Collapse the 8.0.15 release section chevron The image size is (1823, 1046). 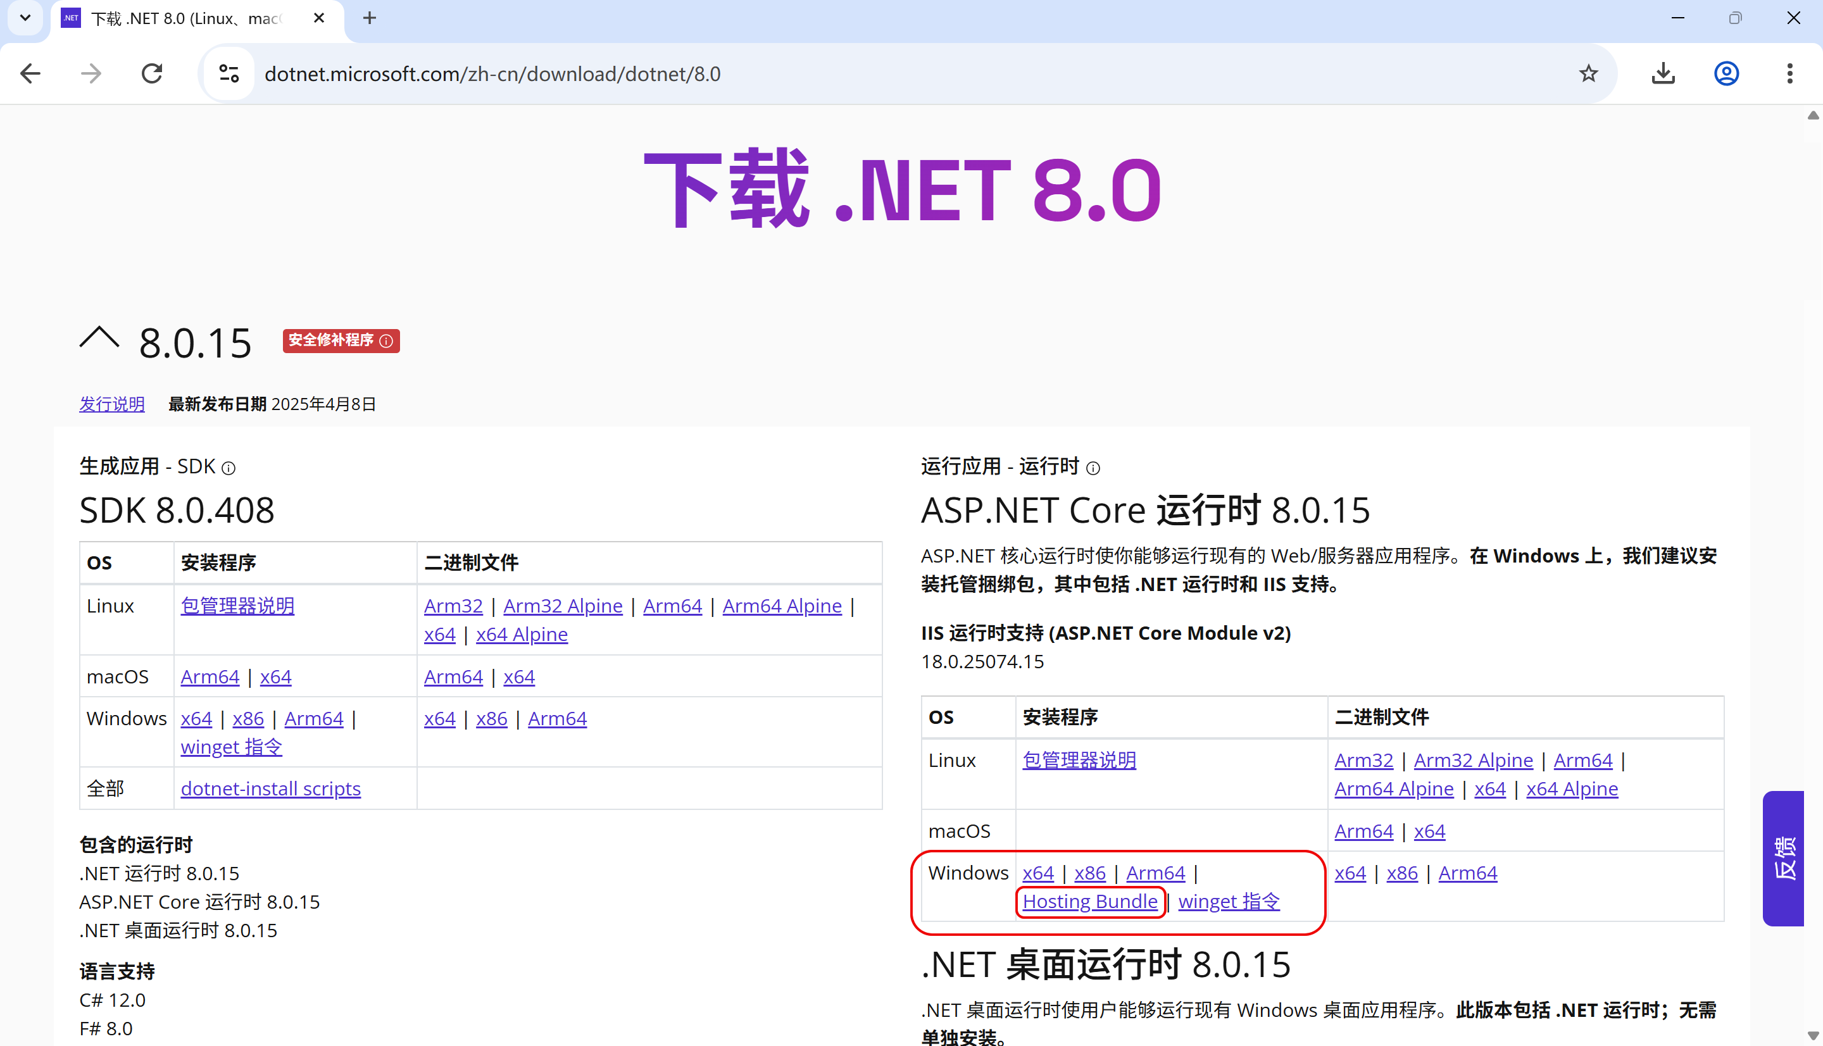(99, 338)
